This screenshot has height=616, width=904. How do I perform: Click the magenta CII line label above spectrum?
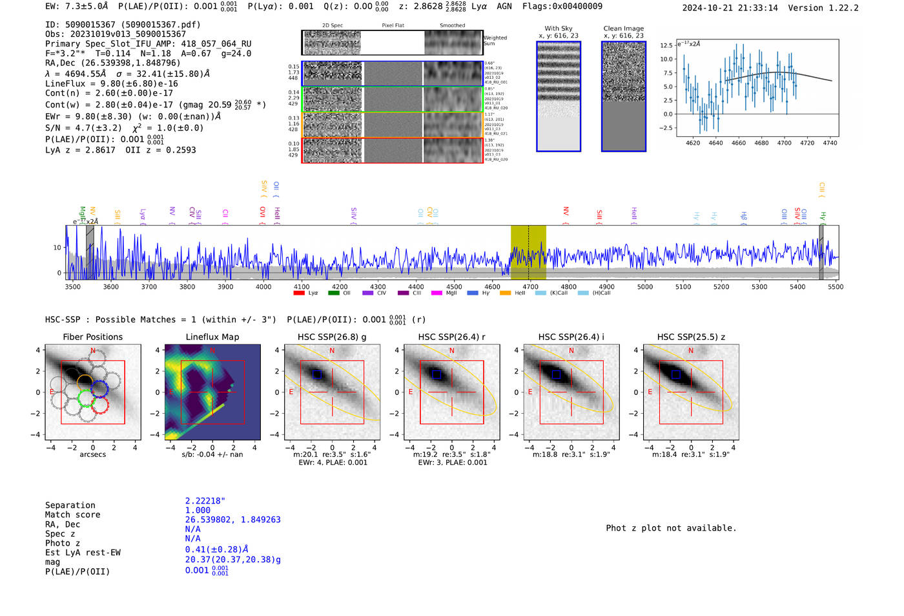point(225,217)
